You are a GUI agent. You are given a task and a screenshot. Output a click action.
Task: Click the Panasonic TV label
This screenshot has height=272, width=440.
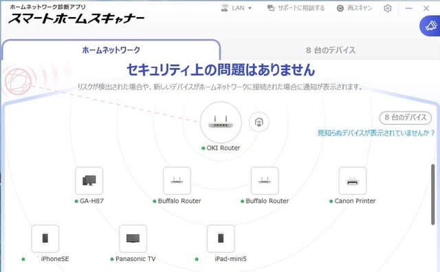(135, 259)
